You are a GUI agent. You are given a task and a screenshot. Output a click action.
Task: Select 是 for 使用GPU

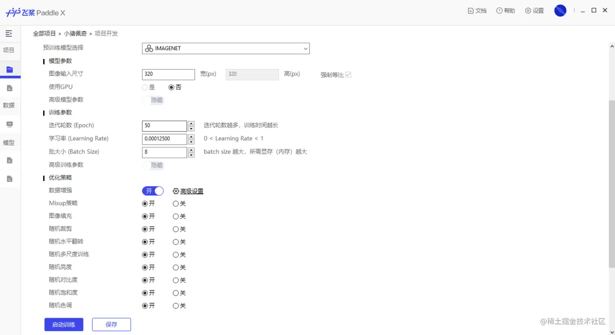point(145,87)
